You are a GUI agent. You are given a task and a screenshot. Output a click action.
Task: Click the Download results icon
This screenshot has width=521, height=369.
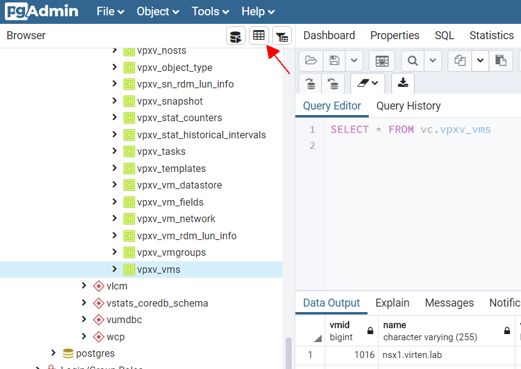pos(403,83)
